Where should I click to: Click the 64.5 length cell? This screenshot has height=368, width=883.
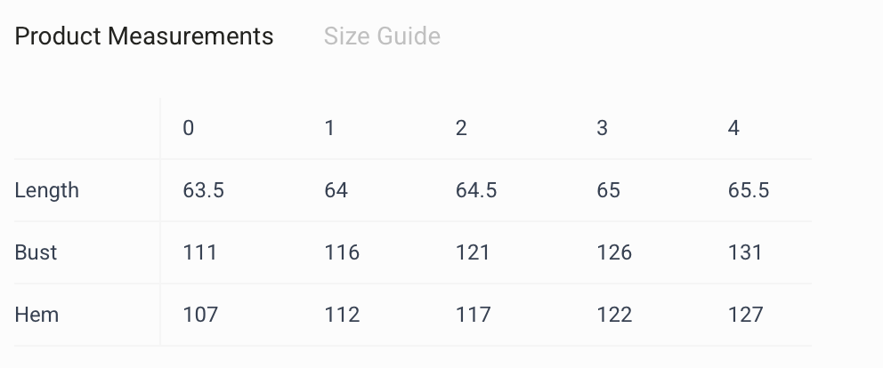(476, 190)
